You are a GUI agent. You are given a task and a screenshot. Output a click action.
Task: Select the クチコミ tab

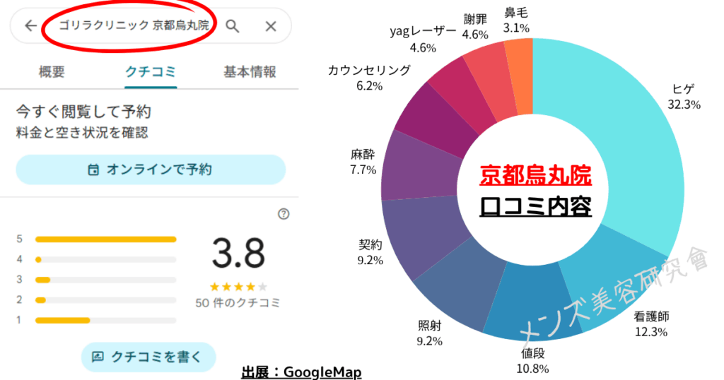151,72
